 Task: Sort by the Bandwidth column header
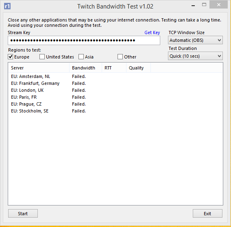click(x=85, y=68)
